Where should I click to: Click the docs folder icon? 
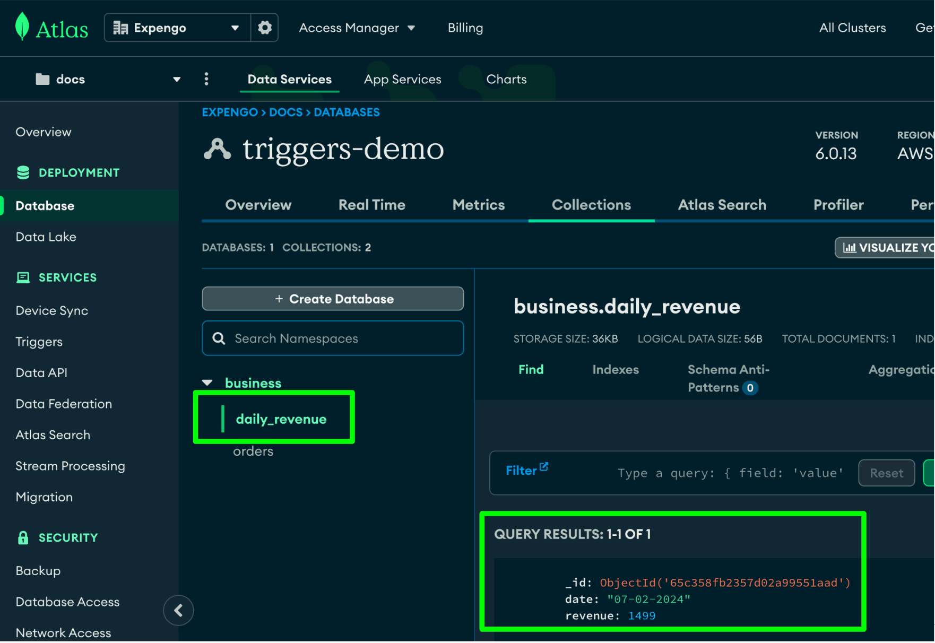coord(42,80)
